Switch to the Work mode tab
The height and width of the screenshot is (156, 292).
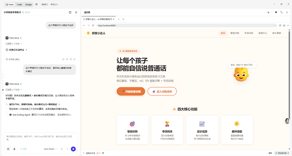pos(9,5)
